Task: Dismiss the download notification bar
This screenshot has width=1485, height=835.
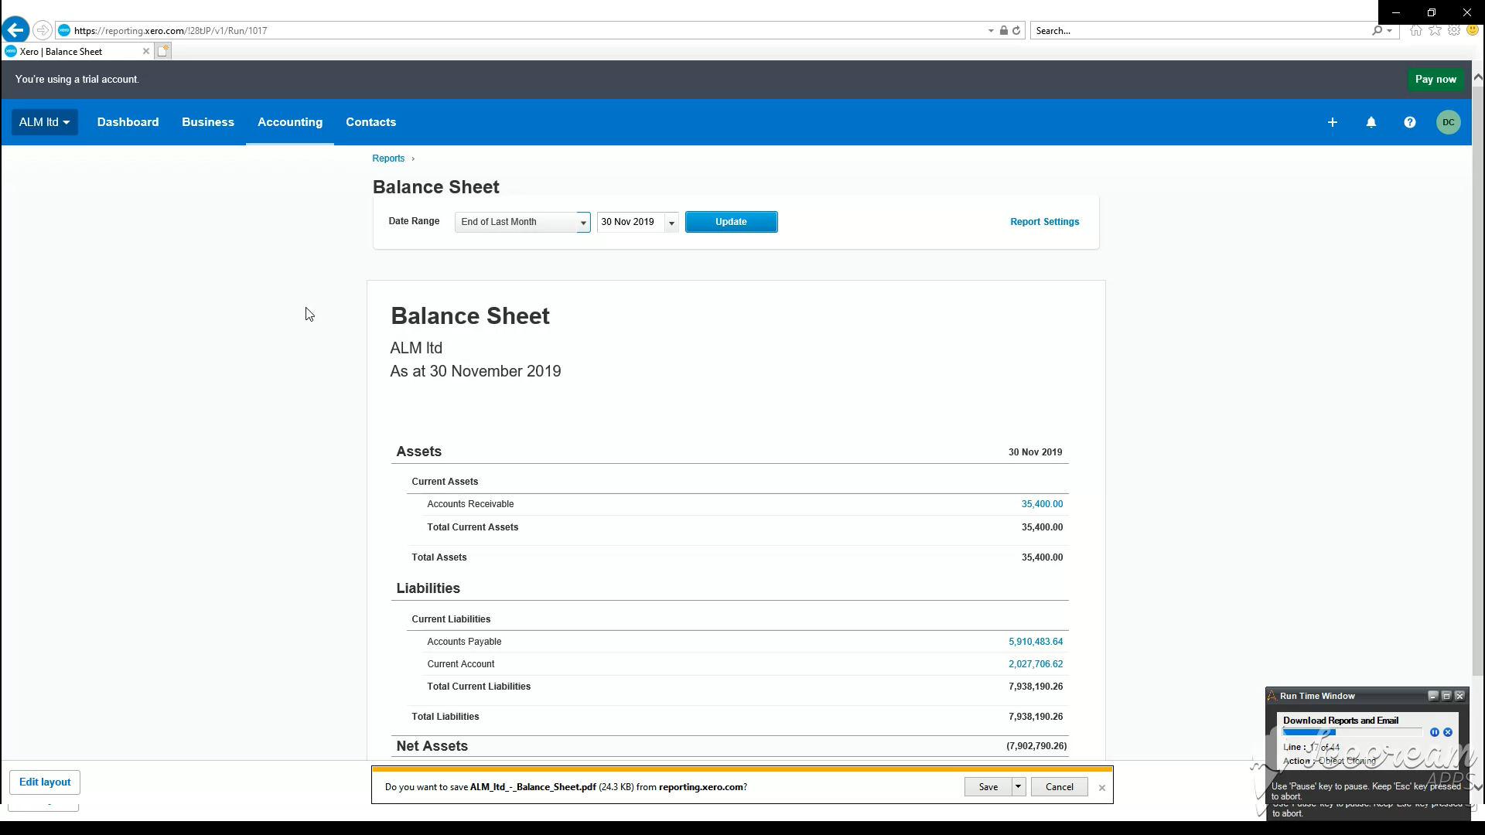Action: click(x=1101, y=787)
